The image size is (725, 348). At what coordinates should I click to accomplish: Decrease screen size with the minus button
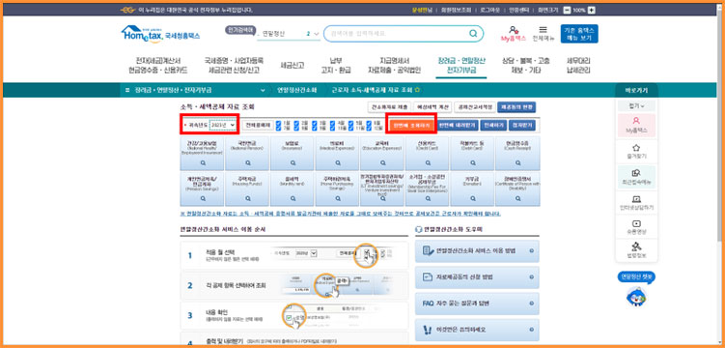click(568, 10)
